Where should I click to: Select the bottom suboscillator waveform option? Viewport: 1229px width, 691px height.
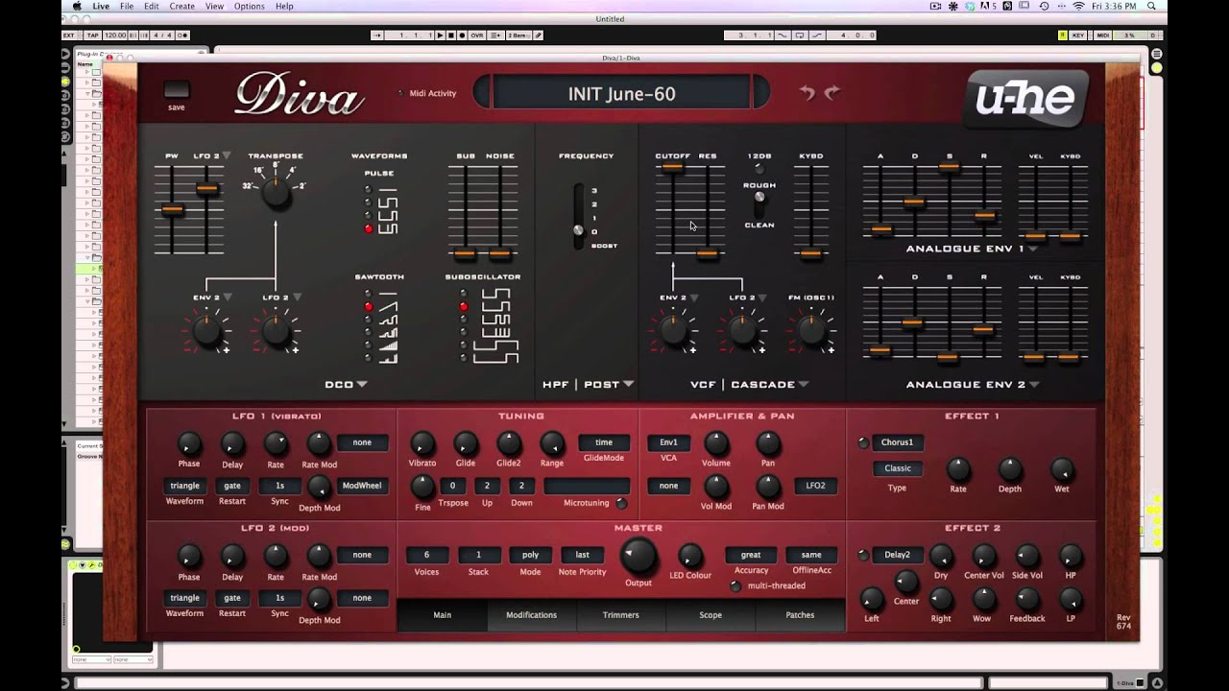464,358
